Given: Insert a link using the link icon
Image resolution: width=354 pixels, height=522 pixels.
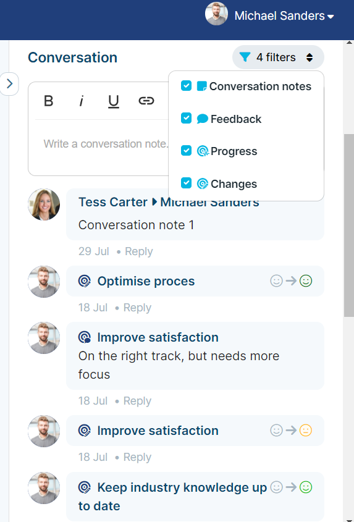Looking at the screenshot, I should [x=146, y=101].
